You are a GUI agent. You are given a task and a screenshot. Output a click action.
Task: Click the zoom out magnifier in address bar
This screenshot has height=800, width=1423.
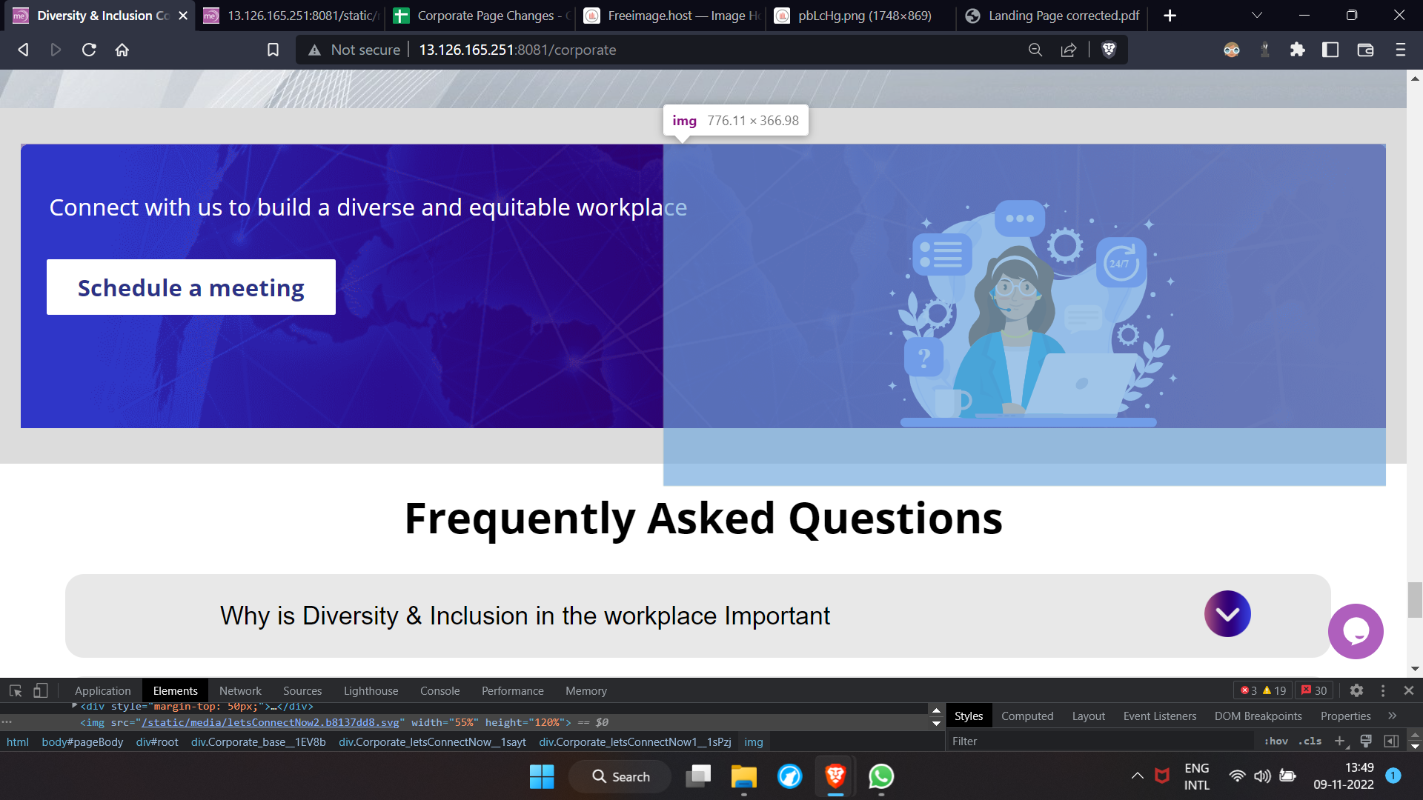(x=1035, y=50)
